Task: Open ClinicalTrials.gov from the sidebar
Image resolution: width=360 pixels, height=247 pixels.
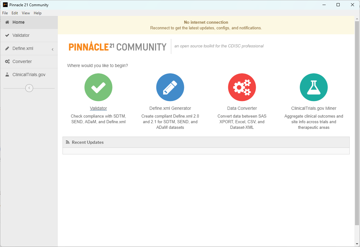Action: [29, 75]
